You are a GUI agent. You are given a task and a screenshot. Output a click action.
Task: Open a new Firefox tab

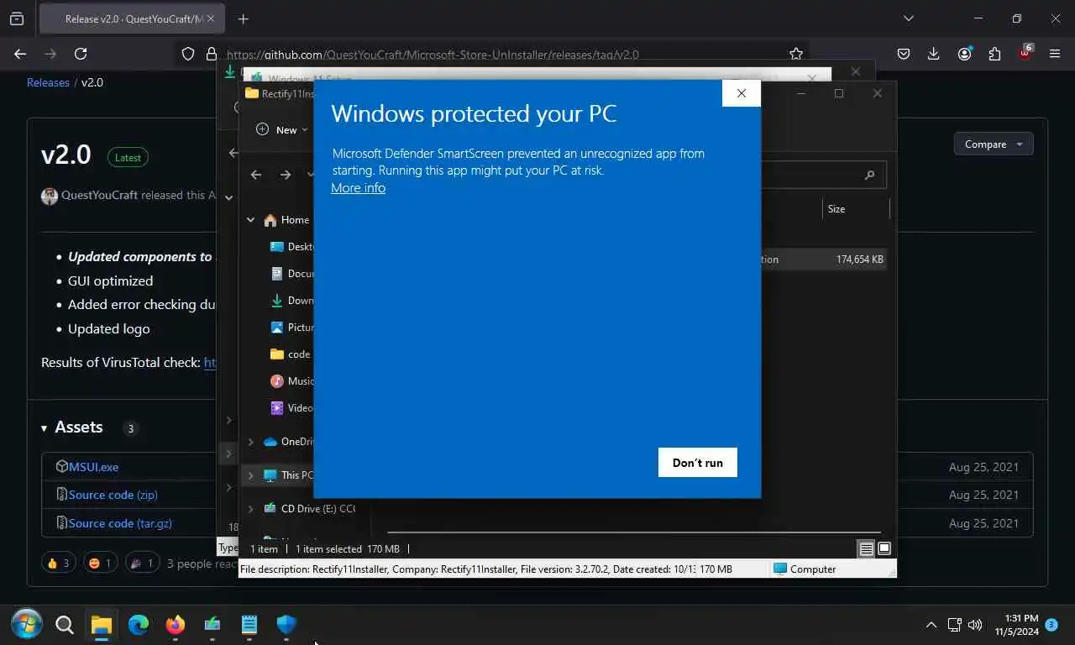[243, 18]
